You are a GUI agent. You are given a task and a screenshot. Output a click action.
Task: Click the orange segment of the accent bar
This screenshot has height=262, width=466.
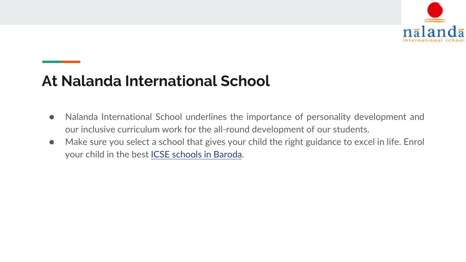point(71,62)
